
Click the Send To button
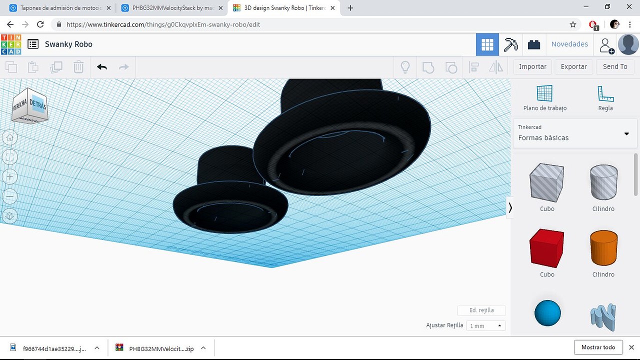click(x=615, y=67)
